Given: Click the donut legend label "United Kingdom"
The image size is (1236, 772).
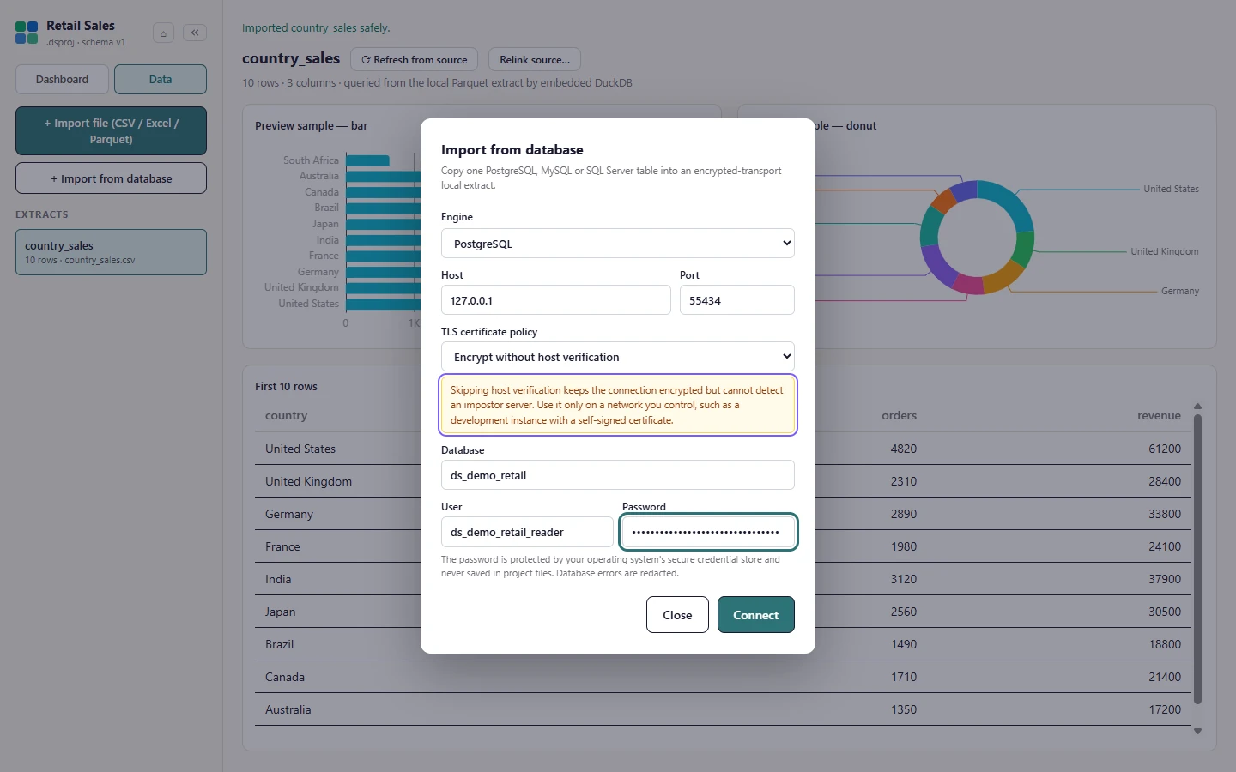Looking at the screenshot, I should (1165, 251).
